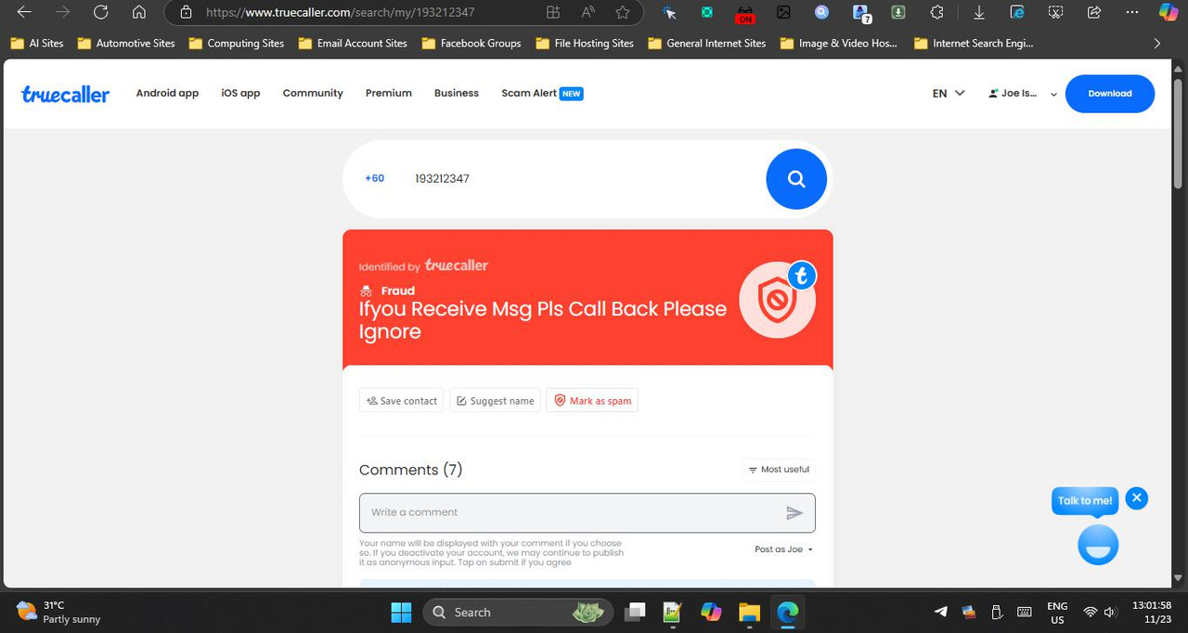This screenshot has width=1188, height=633.
Task: Click the cursor-arrow extension icon
Action: pyautogui.click(x=669, y=13)
